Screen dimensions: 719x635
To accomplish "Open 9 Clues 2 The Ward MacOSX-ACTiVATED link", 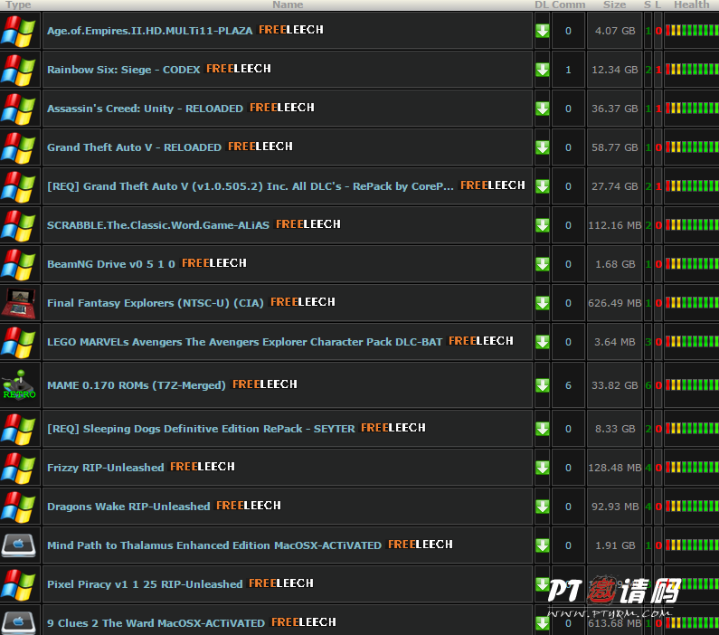I will (156, 623).
